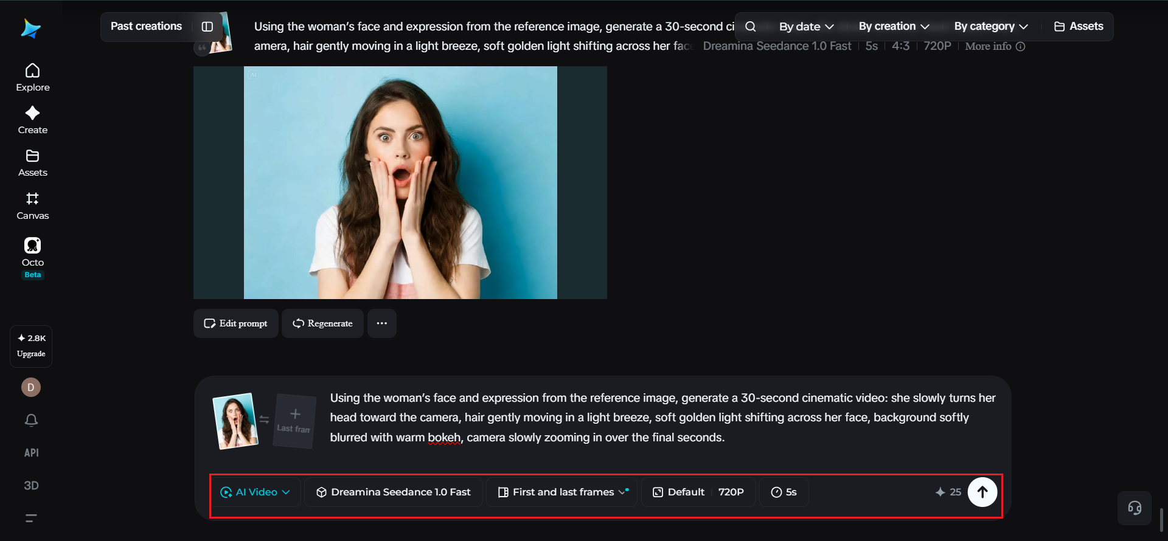This screenshot has width=1168, height=541.
Task: Click the 2.8K credits Upgrade button
Action: [31, 346]
